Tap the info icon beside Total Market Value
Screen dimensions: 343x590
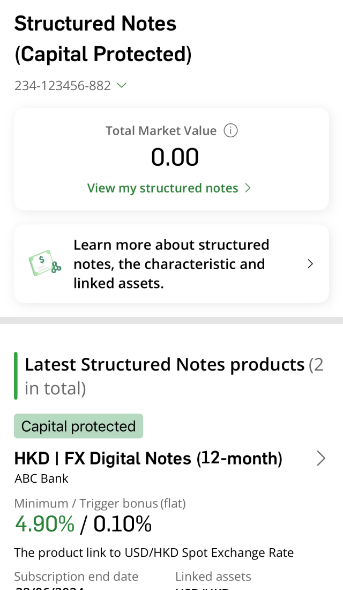tap(230, 130)
